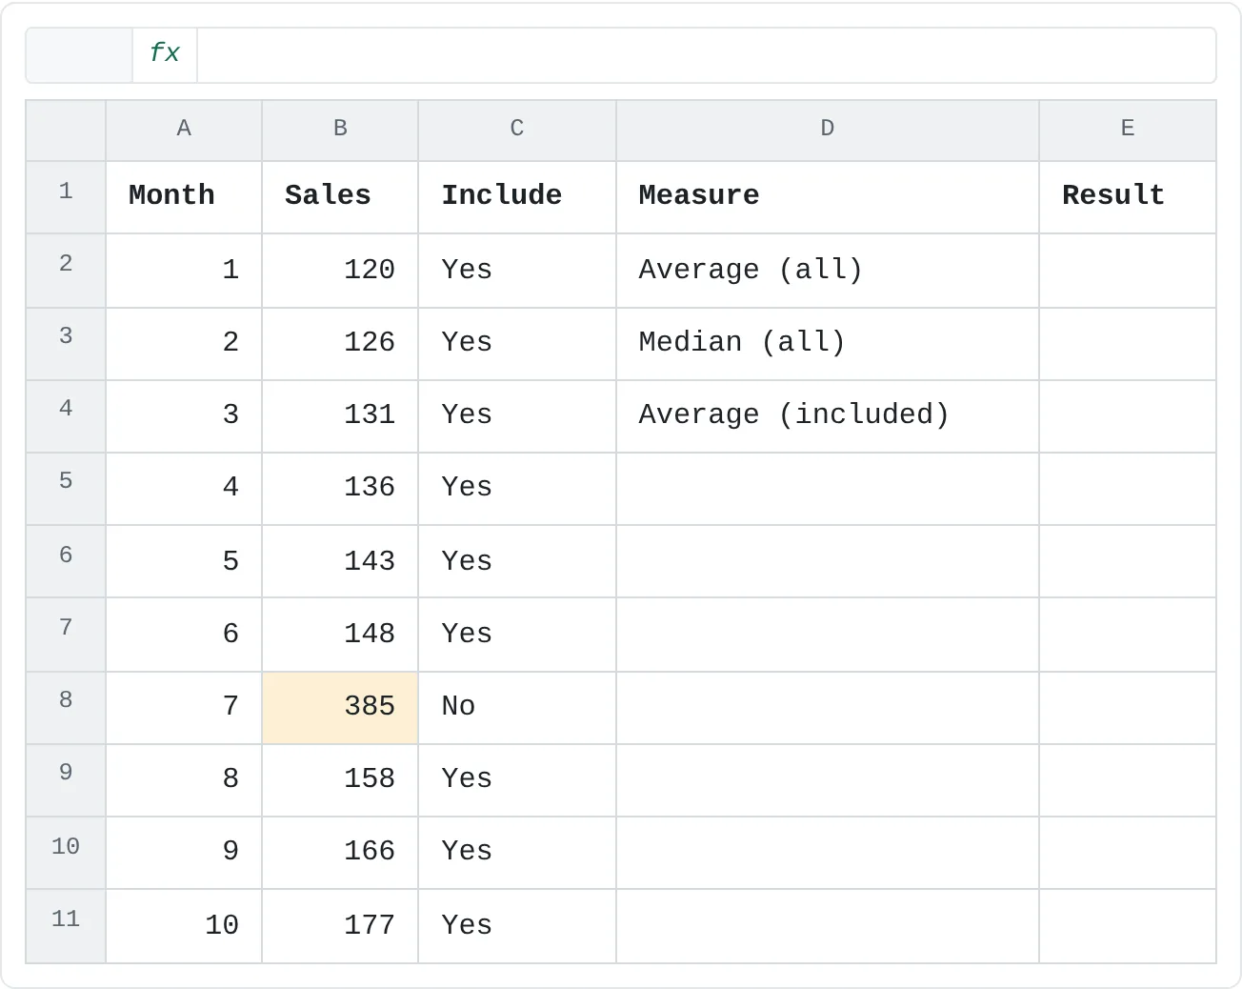Select the "Median (all)" measure cell
The width and height of the screenshot is (1242, 989).
click(x=828, y=344)
